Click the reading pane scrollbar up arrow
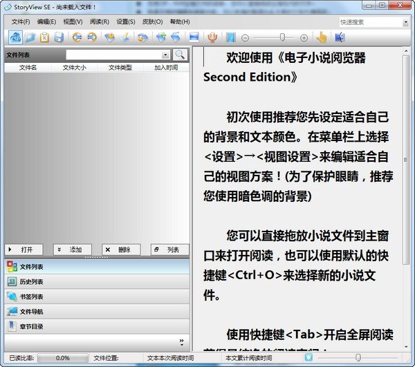The image size is (415, 367). 406,50
